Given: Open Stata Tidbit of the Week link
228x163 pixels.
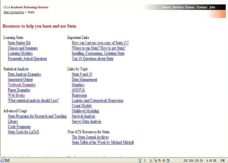Looking at the screenshot, I should point(103,142).
